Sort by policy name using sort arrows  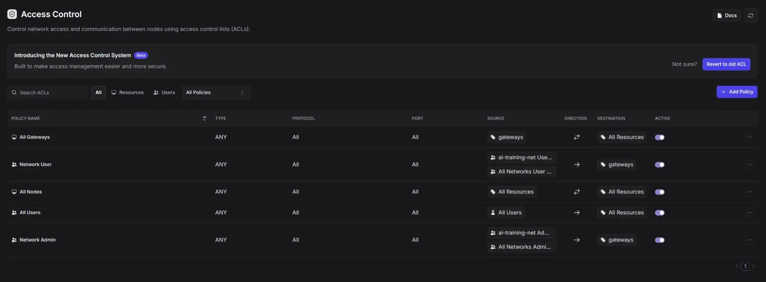point(204,118)
